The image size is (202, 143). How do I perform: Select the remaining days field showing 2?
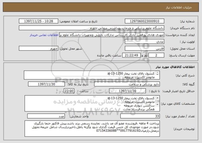point(156,56)
